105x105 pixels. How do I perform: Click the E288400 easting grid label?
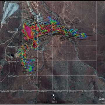[x=42, y=91]
